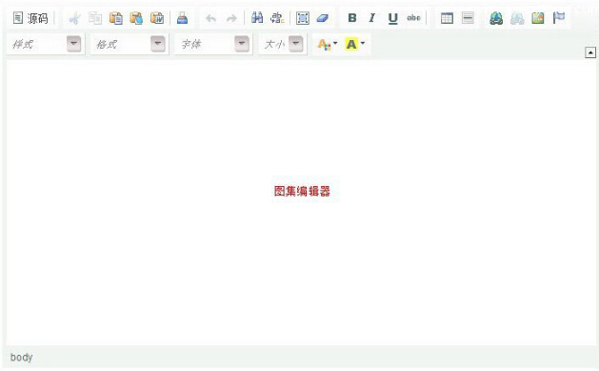The width and height of the screenshot is (599, 371).
Task: Click the Undo arrow
Action: (210, 18)
